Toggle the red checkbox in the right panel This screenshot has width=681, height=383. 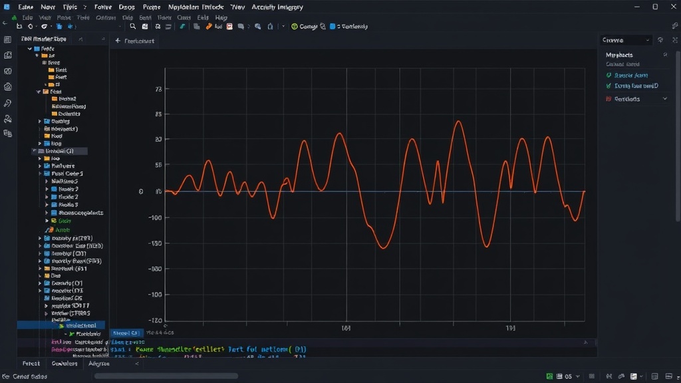pyautogui.click(x=609, y=99)
